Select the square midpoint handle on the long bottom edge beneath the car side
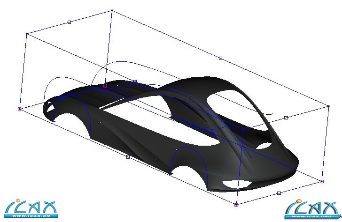342x222 pixels. [x=128, y=157]
